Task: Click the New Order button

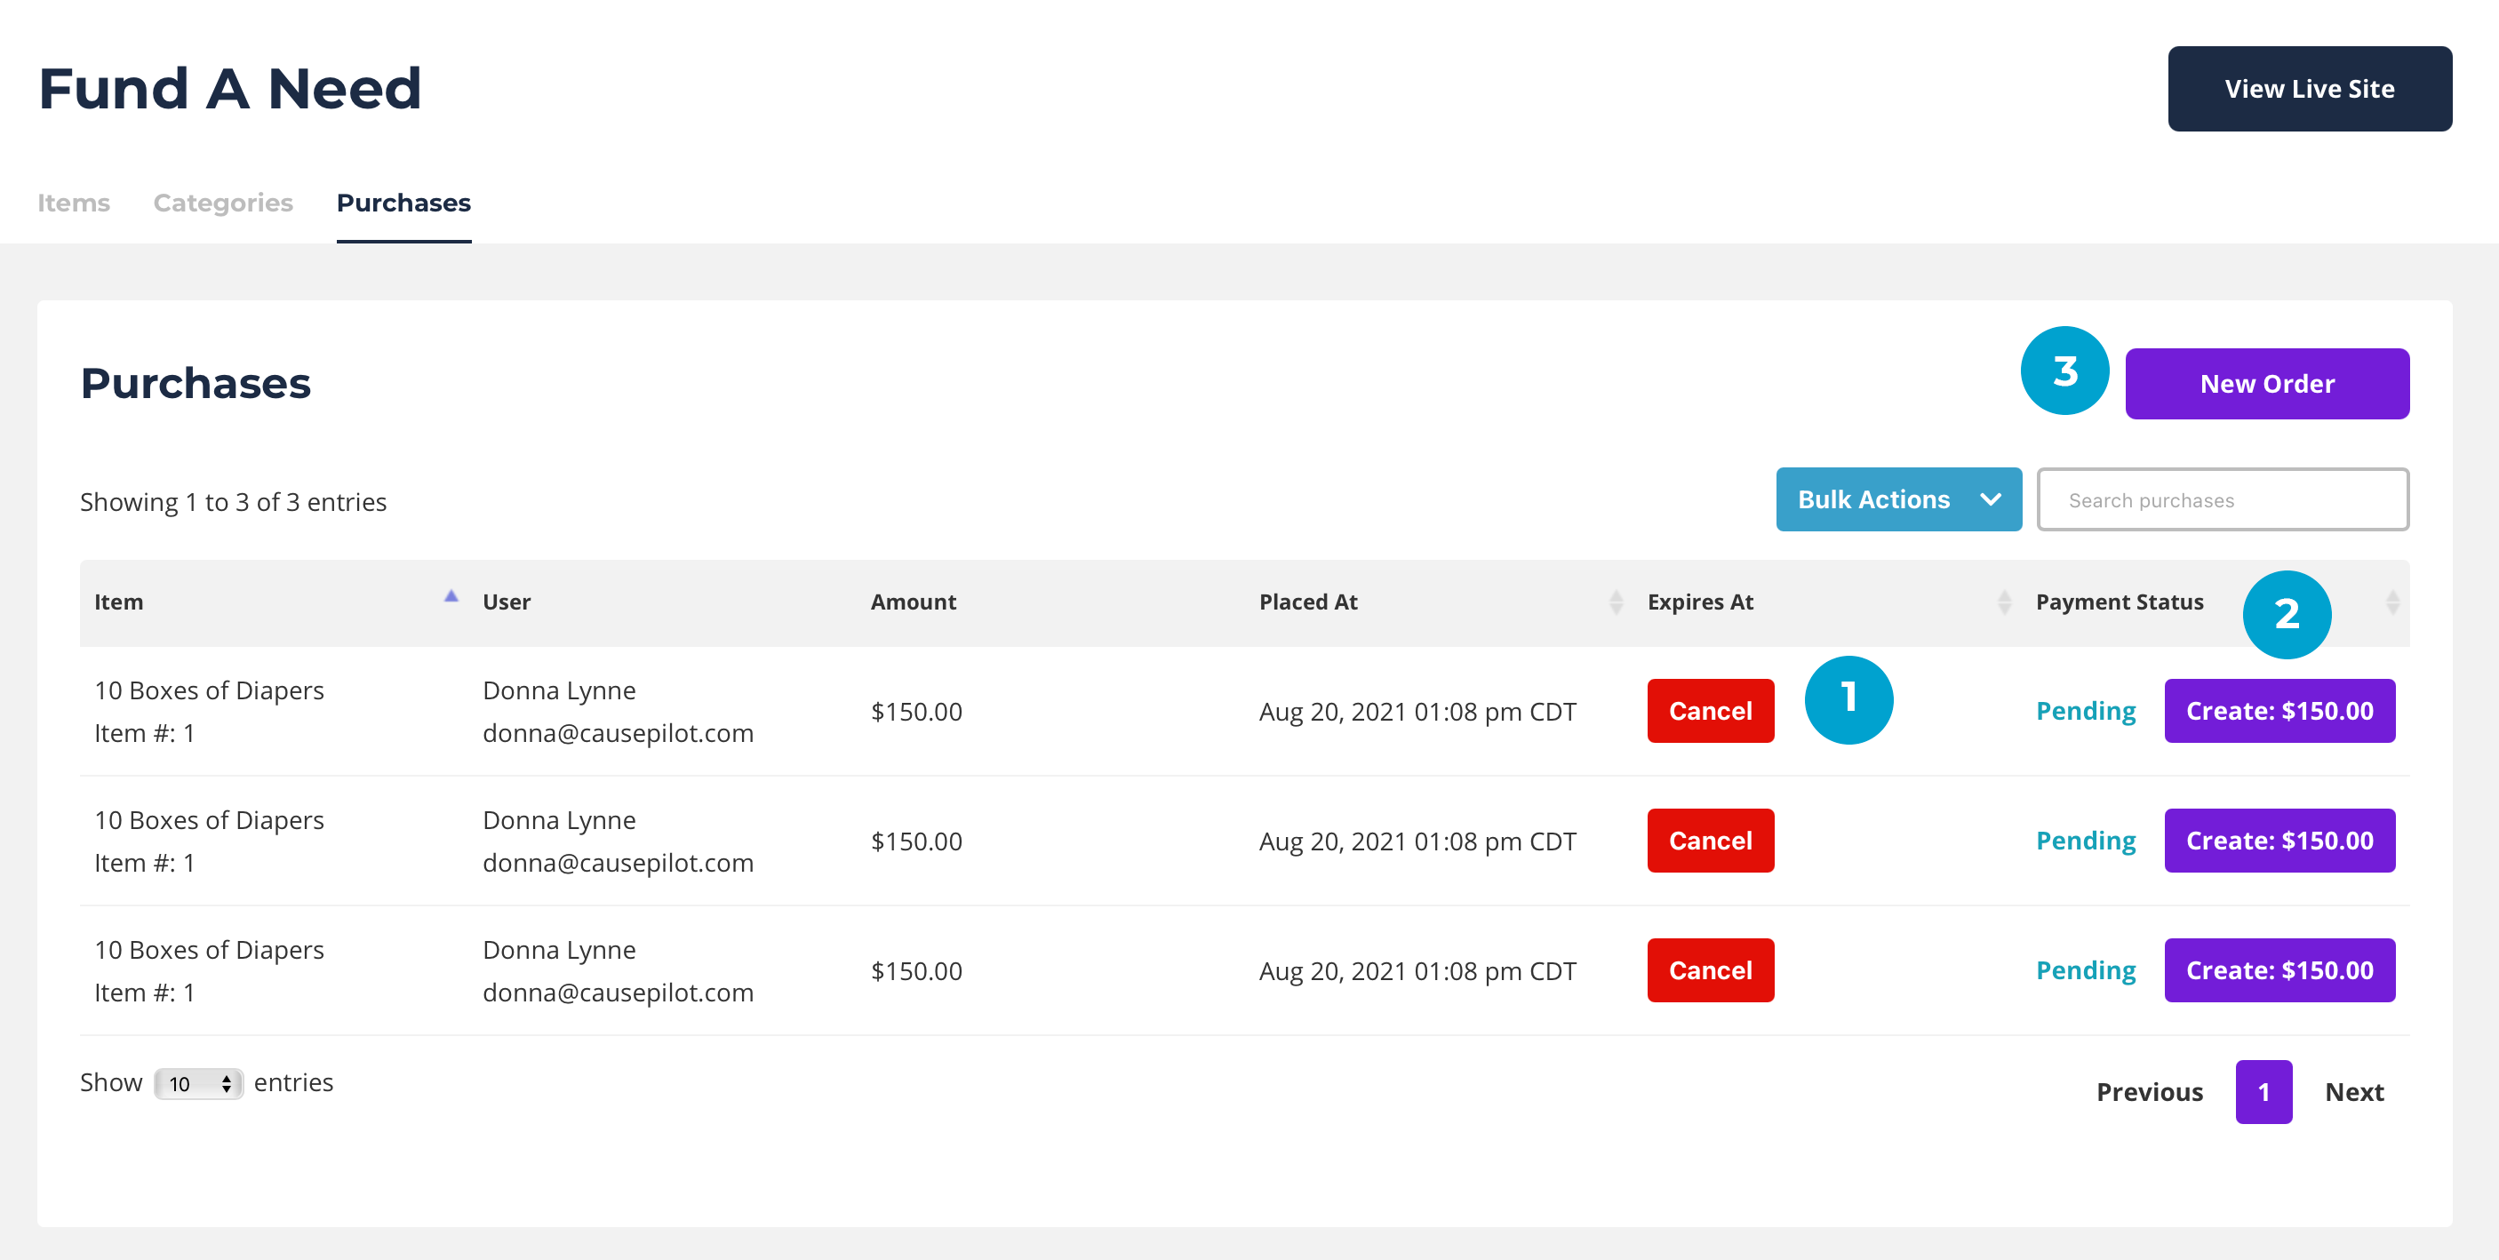Action: 2266,384
